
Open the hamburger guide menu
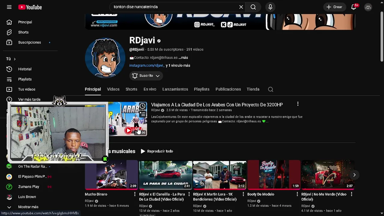point(9,7)
